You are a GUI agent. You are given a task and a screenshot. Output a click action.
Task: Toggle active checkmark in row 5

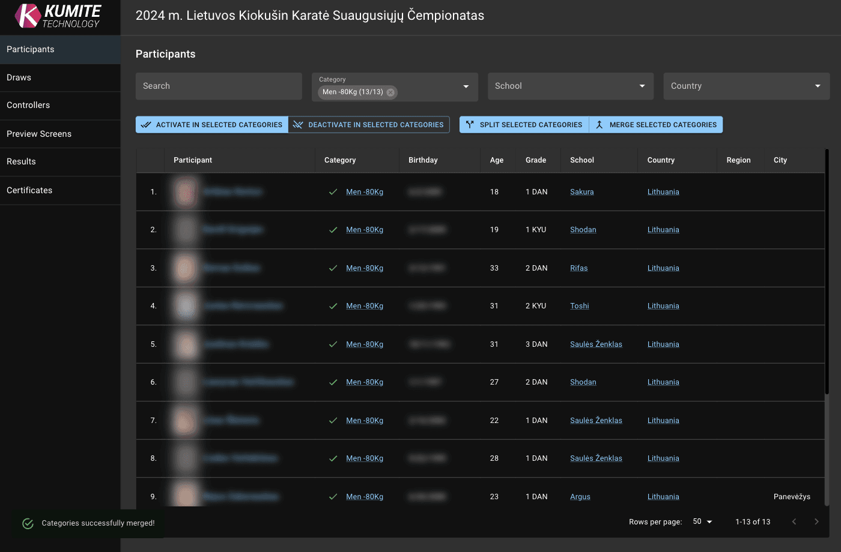[x=333, y=344]
